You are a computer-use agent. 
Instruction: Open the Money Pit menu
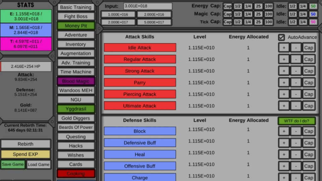(x=76, y=26)
